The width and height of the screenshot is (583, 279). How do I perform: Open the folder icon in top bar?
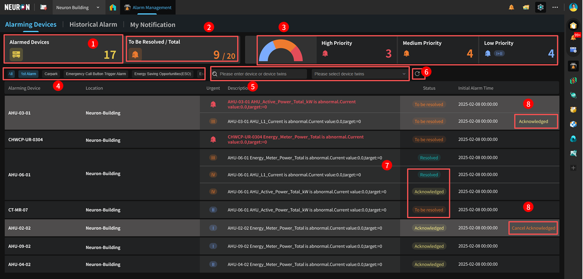coord(526,7)
